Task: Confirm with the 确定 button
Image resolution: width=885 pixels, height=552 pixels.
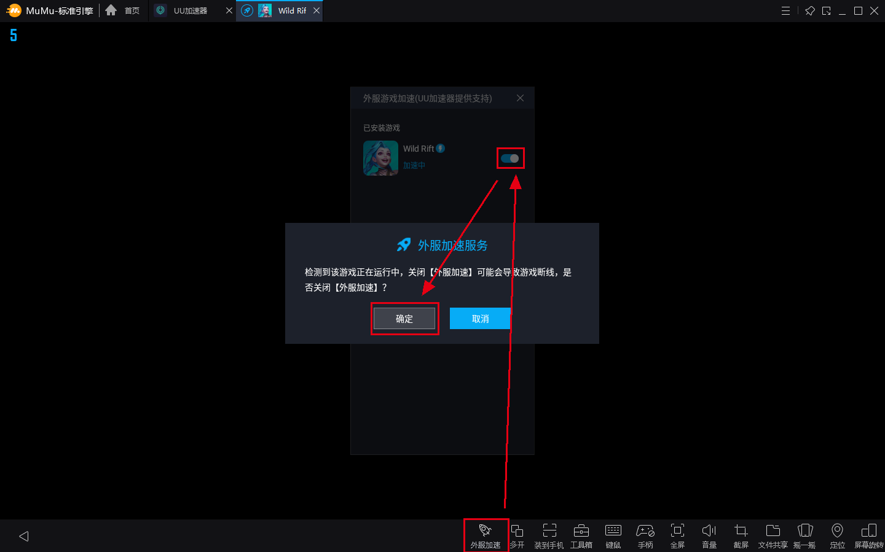Action: [x=404, y=318]
